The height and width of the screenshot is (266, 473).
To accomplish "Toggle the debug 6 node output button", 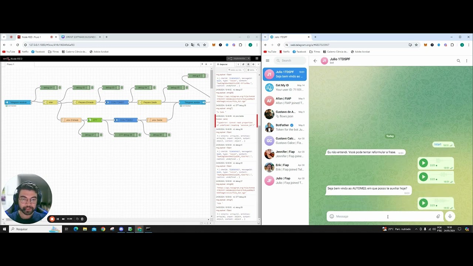I will [x=207, y=76].
